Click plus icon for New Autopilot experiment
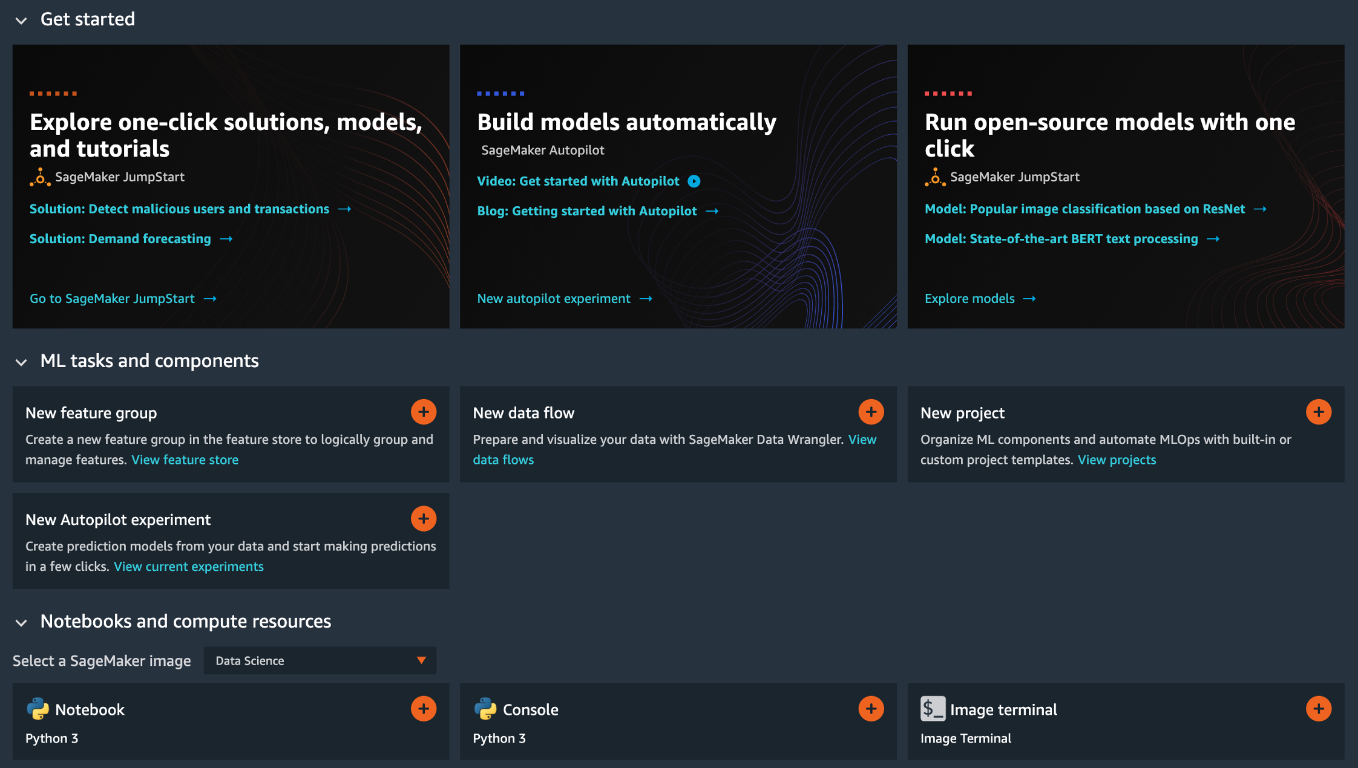 (424, 519)
